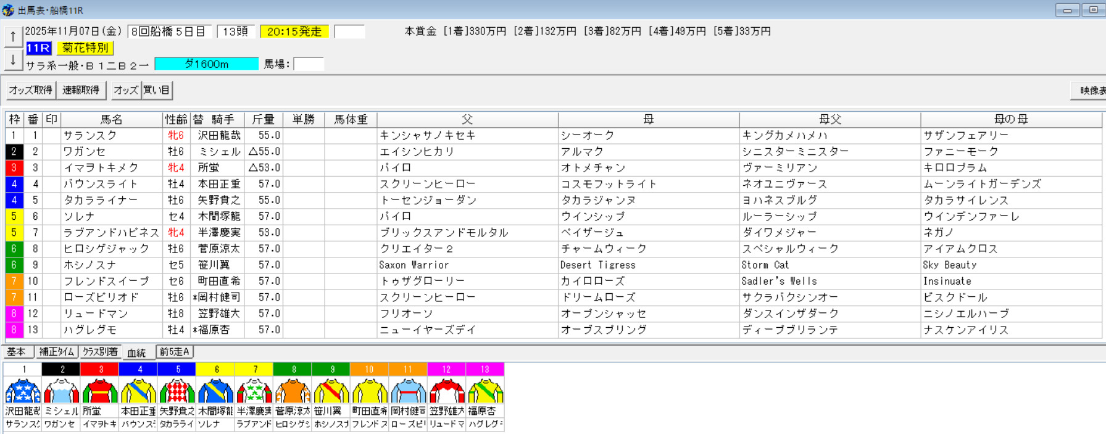1106x434 pixels.
Task: Open the オッズ button
Action: point(125,90)
